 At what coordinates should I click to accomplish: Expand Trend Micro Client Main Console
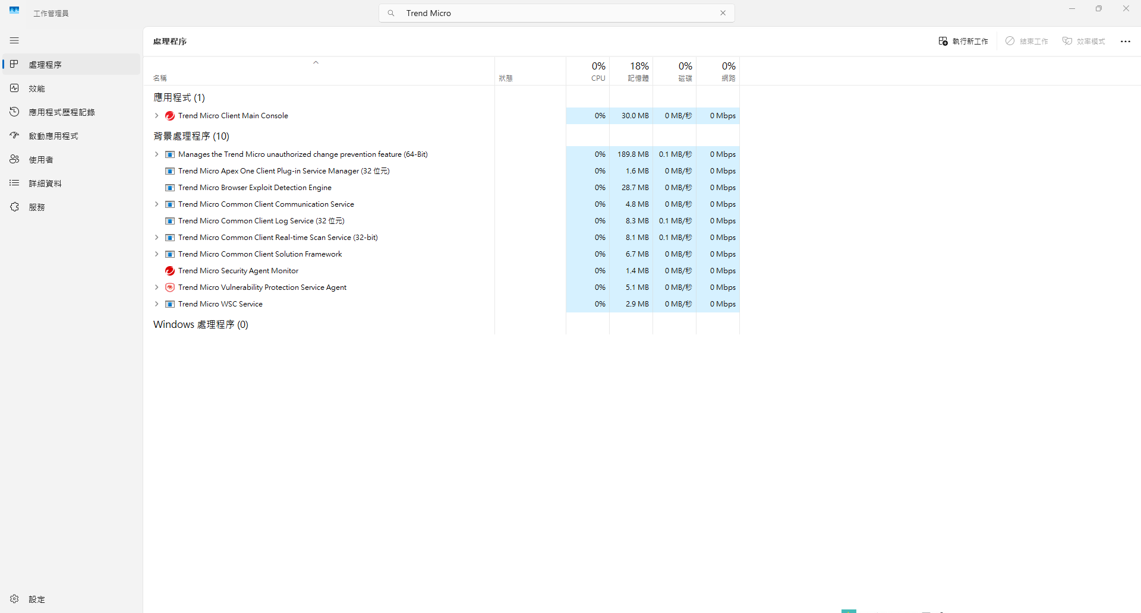tap(156, 116)
